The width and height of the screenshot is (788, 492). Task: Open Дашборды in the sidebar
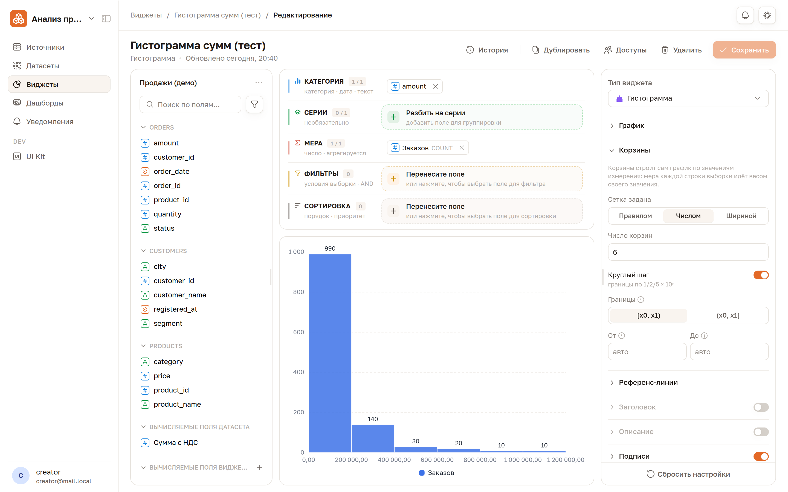pyautogui.click(x=59, y=103)
